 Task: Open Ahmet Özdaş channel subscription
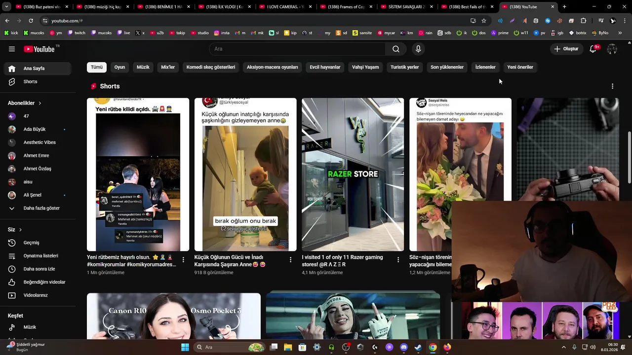pos(38,169)
